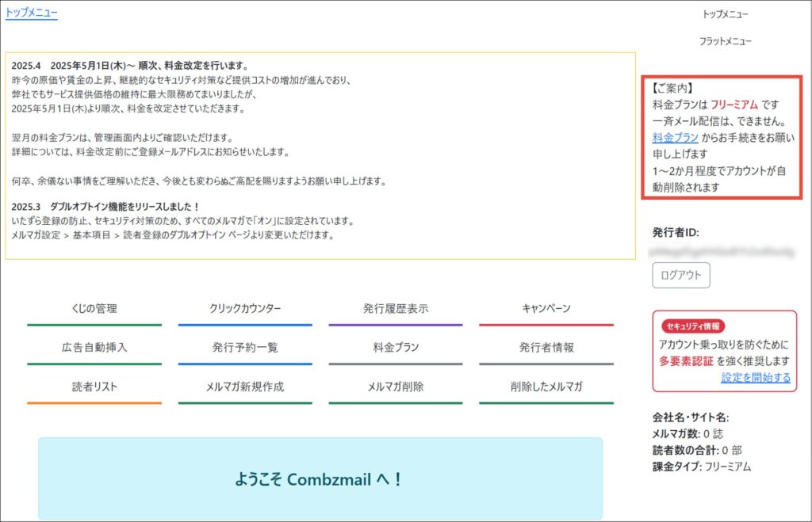Open 発行者情報 menu

(546, 348)
